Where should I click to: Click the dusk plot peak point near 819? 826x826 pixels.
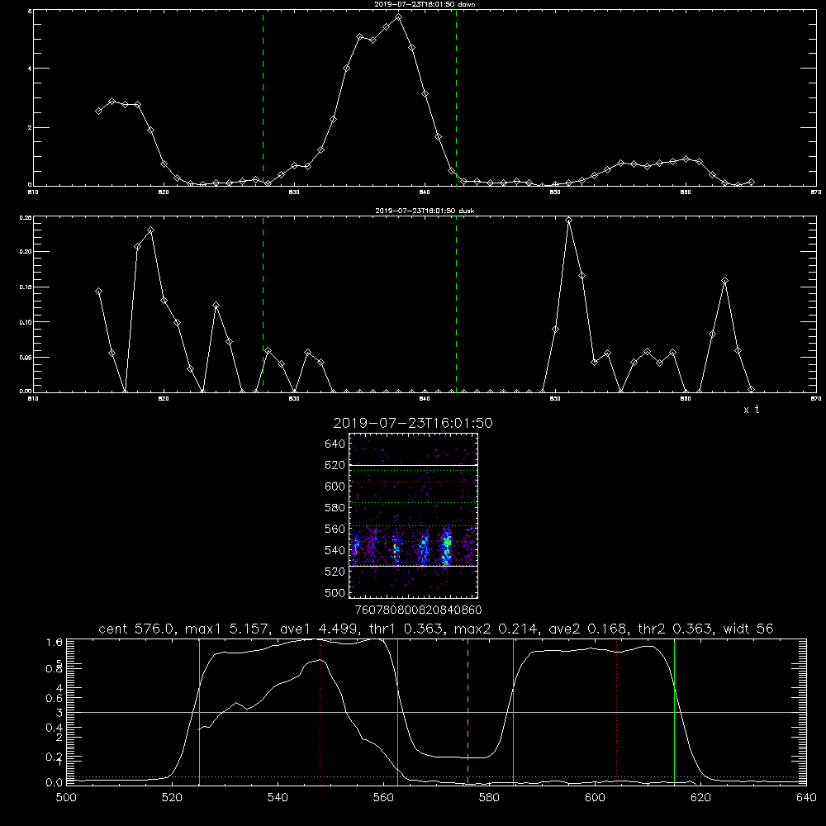[150, 230]
